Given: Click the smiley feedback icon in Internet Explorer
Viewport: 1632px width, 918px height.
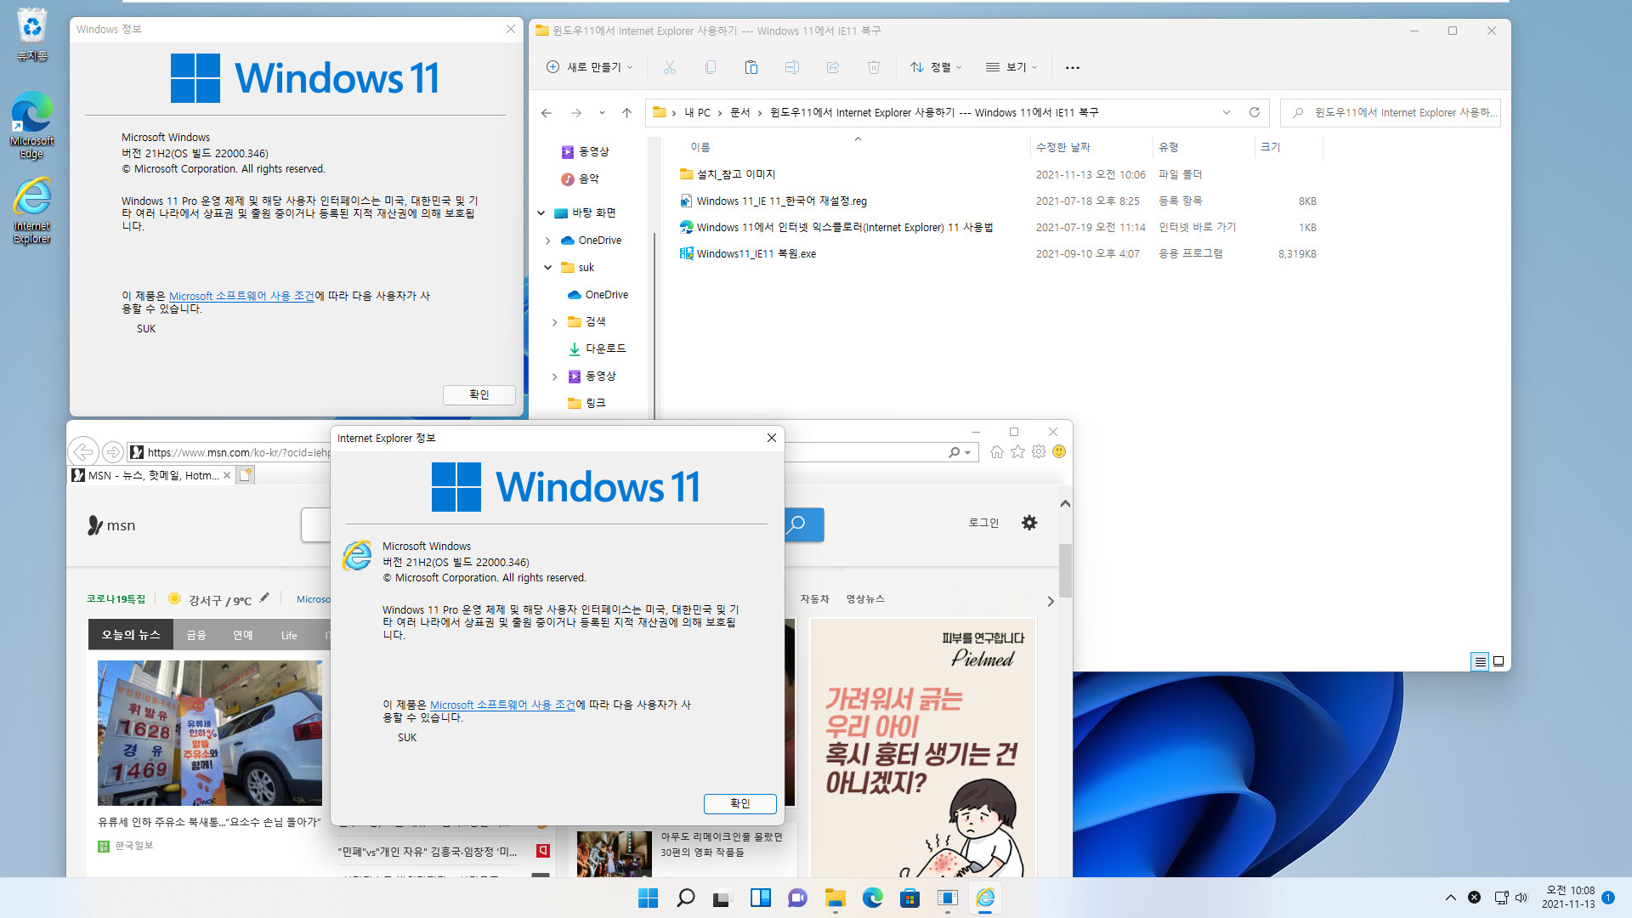Looking at the screenshot, I should click(1059, 452).
